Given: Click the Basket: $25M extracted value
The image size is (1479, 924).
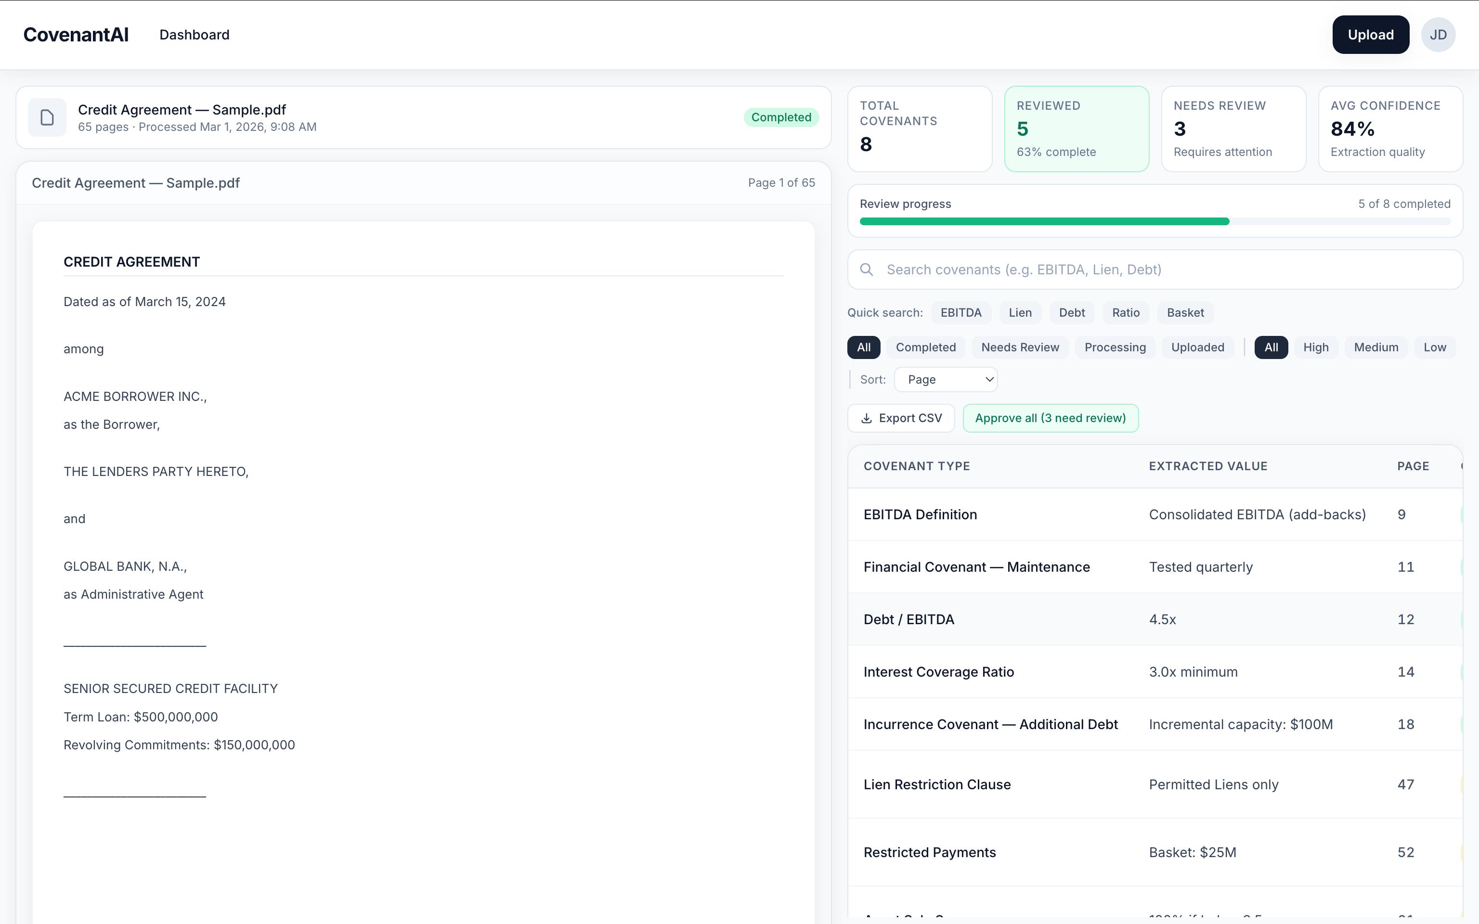Looking at the screenshot, I should pos(1193,852).
